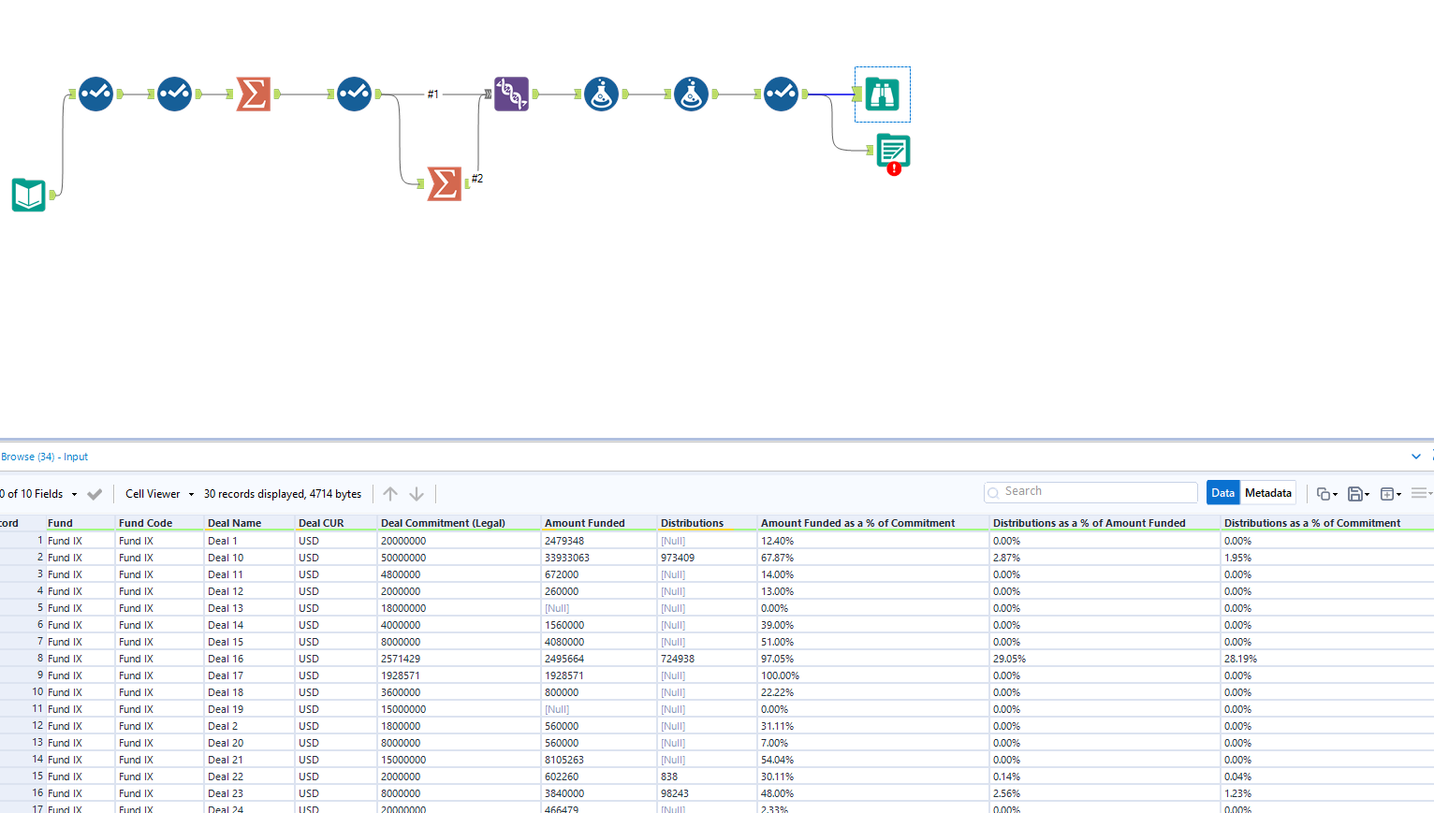
Task: Select the second Summarize tool on the lower branch
Action: [445, 183]
